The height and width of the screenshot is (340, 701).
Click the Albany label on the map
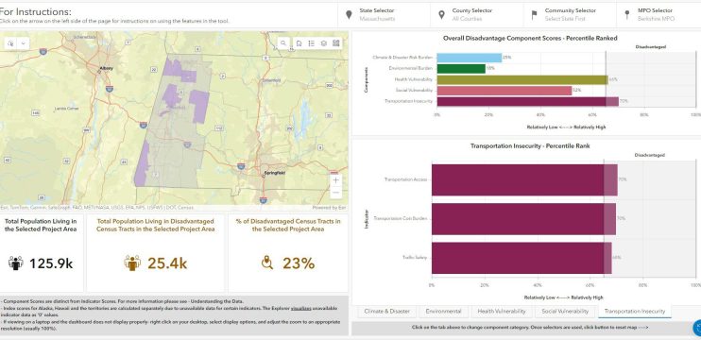[x=108, y=68]
